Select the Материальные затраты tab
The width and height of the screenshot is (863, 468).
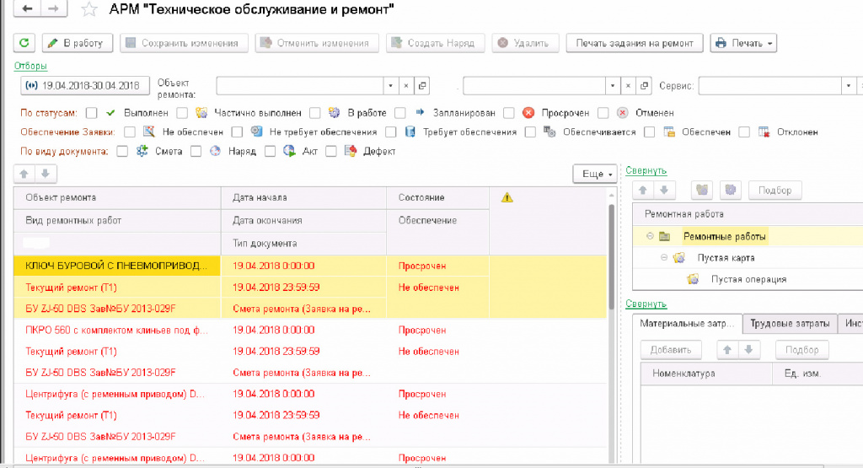pyautogui.click(x=687, y=323)
